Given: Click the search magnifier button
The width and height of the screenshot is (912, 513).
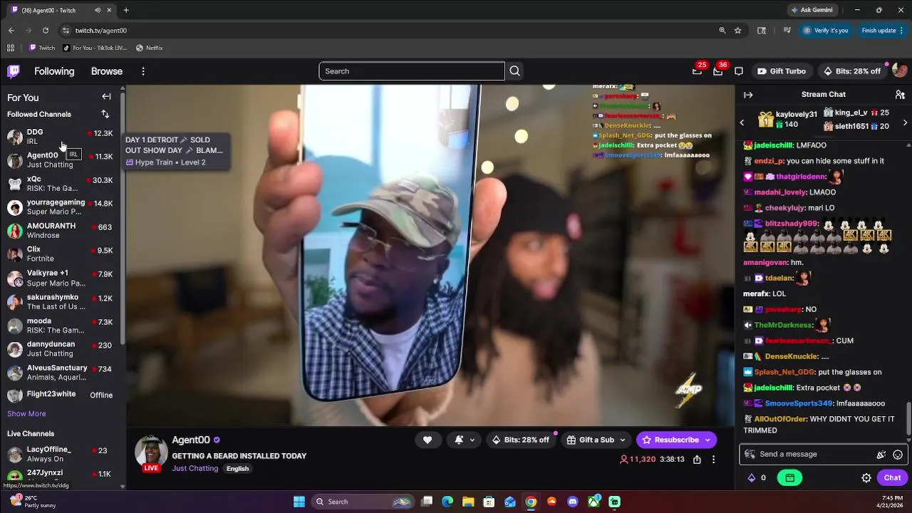Looking at the screenshot, I should 514,71.
